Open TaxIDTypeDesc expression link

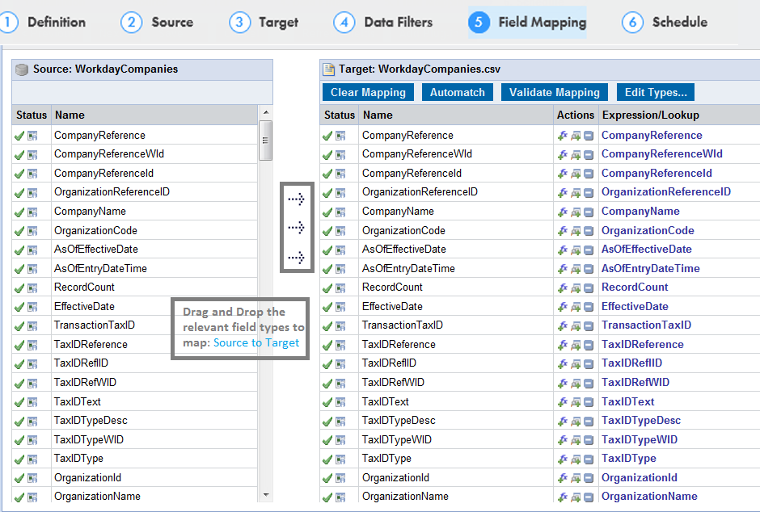pos(641,421)
